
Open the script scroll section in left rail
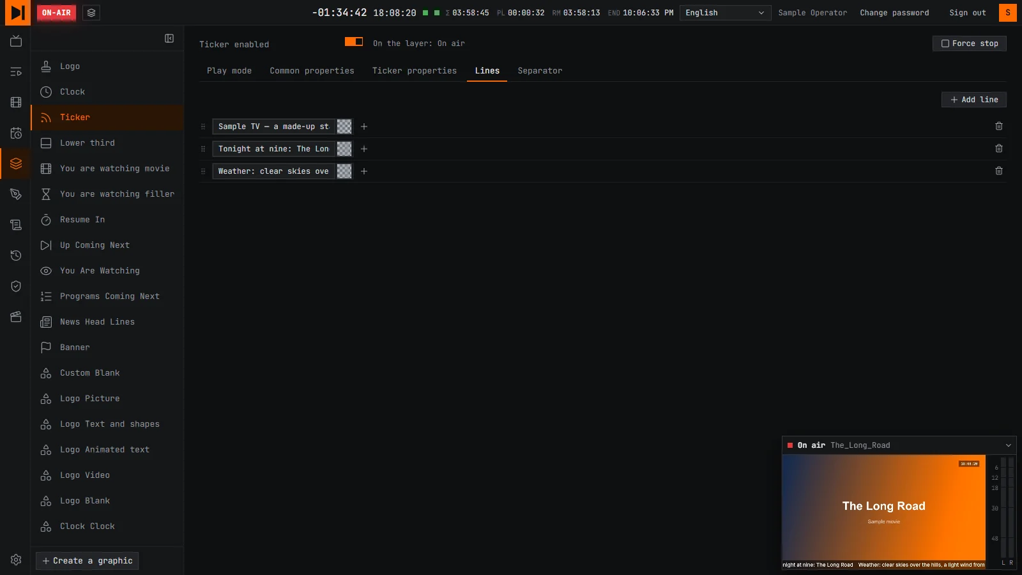pyautogui.click(x=16, y=225)
